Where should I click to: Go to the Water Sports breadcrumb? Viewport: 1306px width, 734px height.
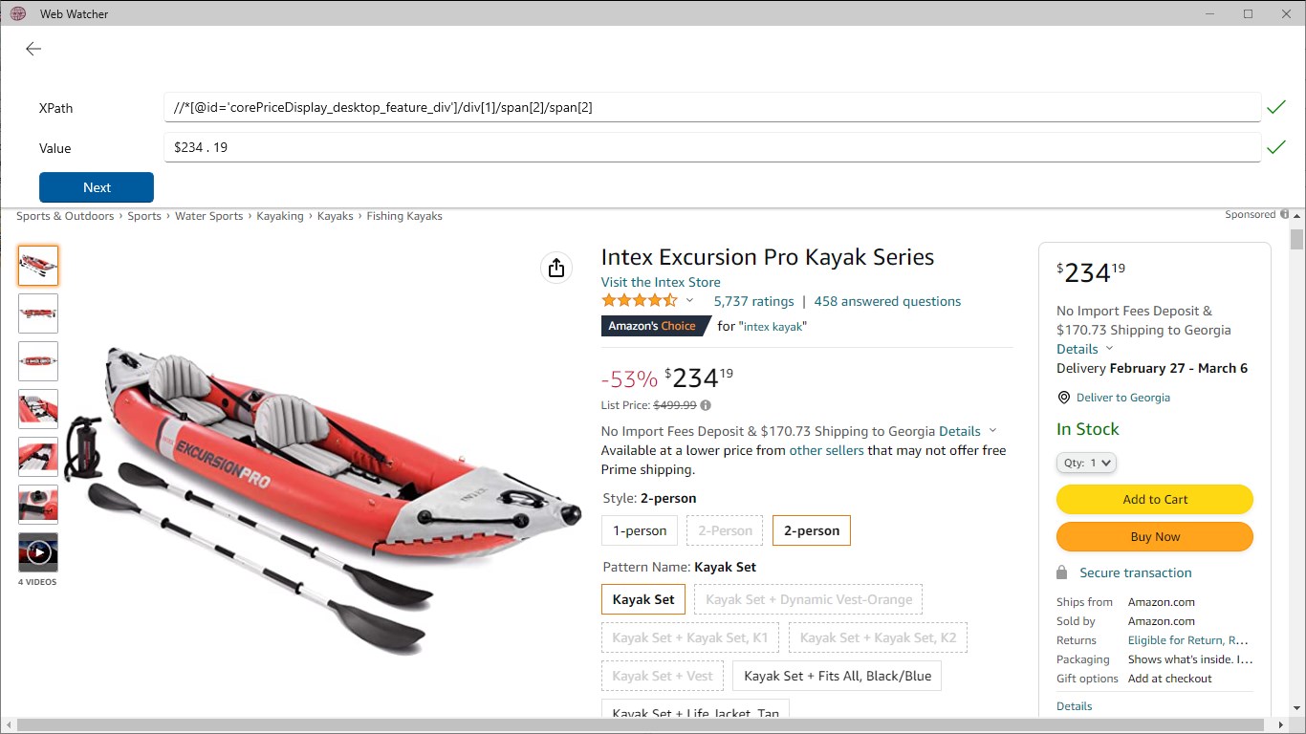[x=208, y=216]
